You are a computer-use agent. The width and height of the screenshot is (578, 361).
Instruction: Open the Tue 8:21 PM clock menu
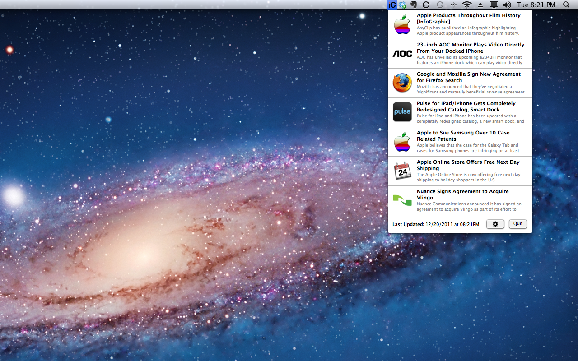point(536,5)
